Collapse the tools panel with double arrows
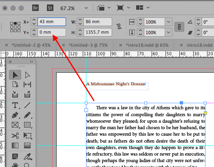This screenshot has height=167, width=214. tap(31, 62)
